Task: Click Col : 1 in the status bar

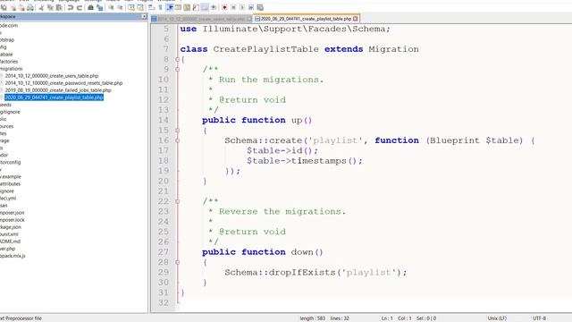Action: pos(405,318)
